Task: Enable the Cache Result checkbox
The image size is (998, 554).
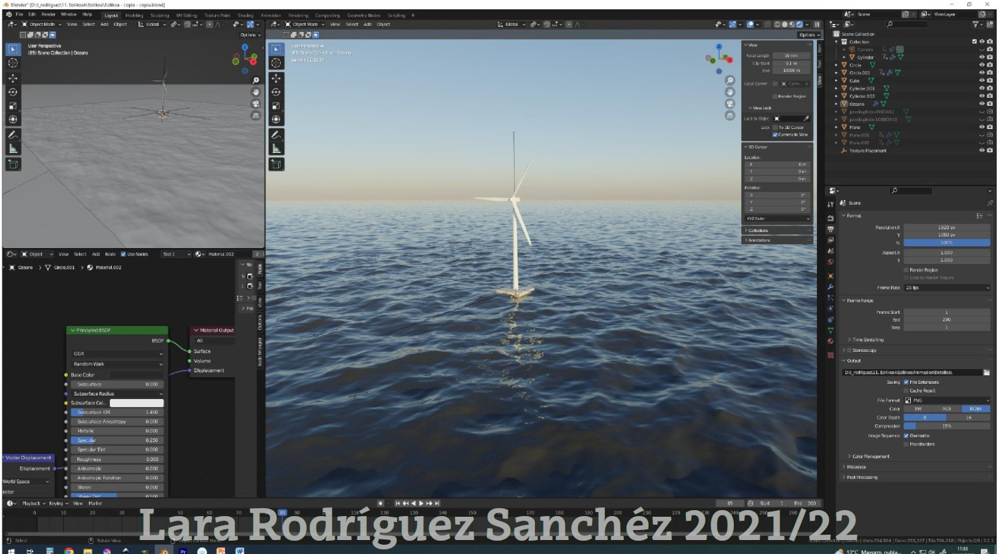Action: click(906, 391)
